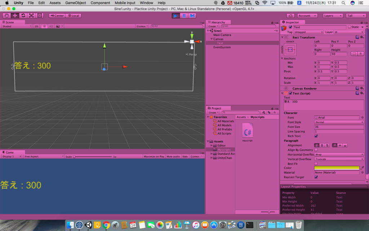Screen dimensions: 369x231
Task: Switch to the Project tab
Action: 216,108
